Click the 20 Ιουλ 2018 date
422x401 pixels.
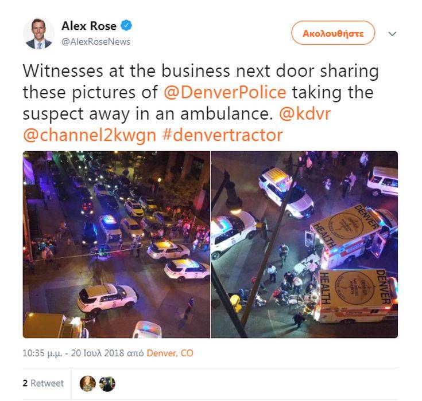click(98, 353)
